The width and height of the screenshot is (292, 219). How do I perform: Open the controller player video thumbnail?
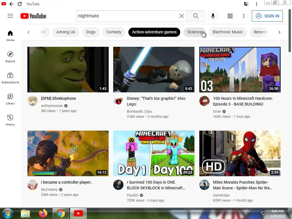(x=68, y=153)
